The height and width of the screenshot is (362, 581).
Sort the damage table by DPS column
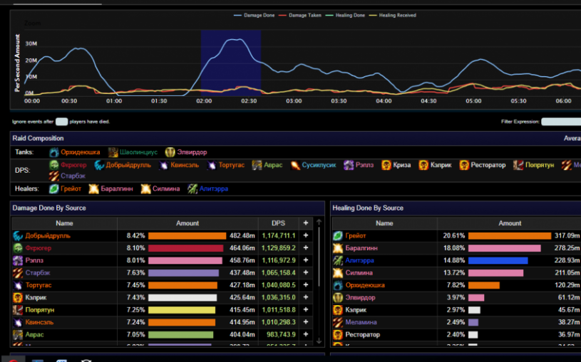[x=278, y=223]
